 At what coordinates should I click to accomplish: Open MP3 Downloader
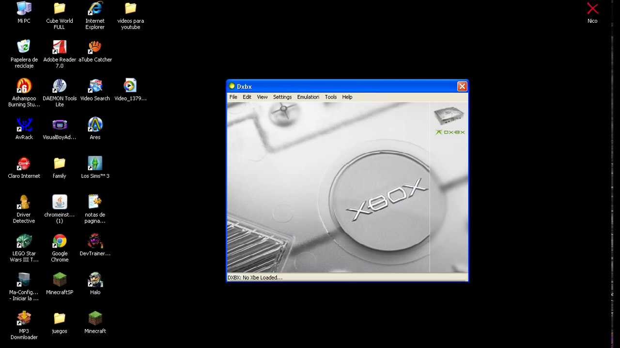[24, 326]
